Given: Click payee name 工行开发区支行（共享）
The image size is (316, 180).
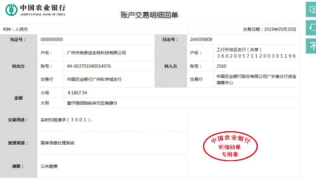Looking at the screenshot, I should [x=239, y=50].
